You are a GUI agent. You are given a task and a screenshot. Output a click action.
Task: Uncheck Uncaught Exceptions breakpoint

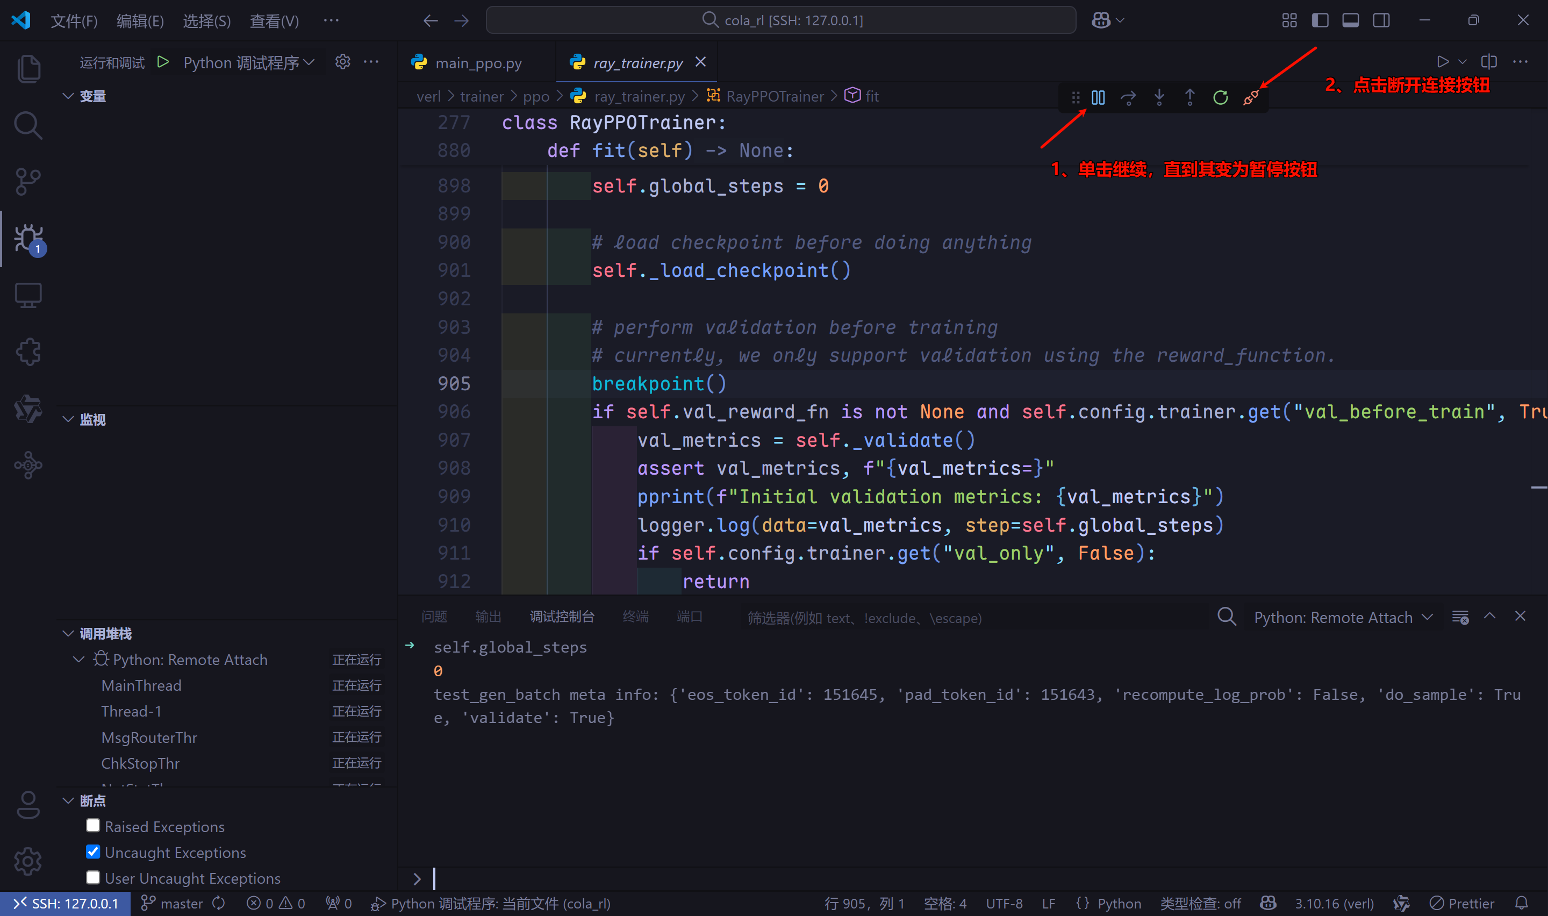[x=93, y=852]
